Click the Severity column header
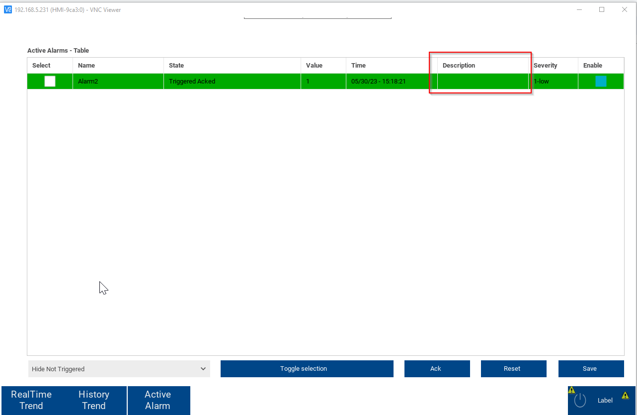The width and height of the screenshot is (637, 415). click(553, 66)
